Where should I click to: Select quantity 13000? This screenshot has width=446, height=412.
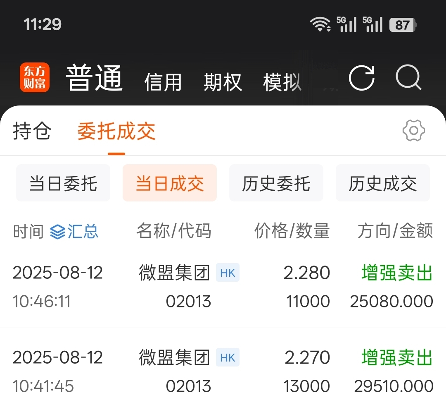(x=307, y=386)
